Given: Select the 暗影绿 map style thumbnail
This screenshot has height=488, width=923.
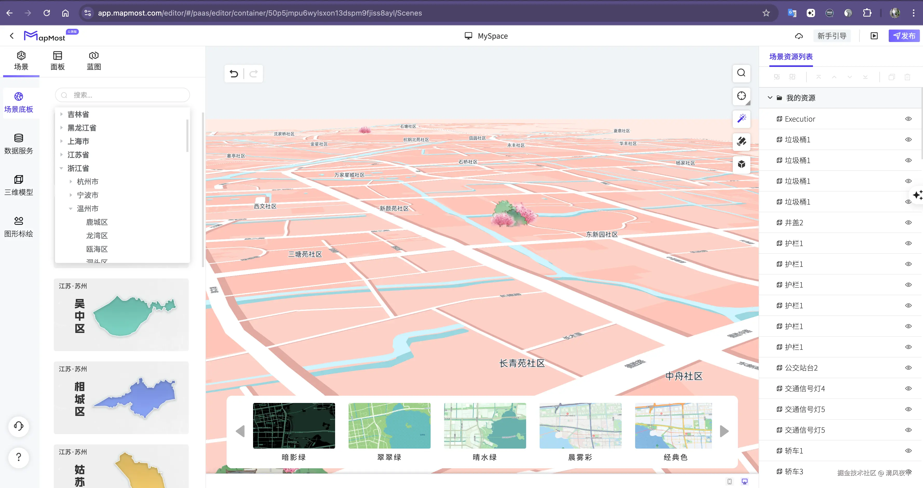Looking at the screenshot, I should tap(294, 426).
